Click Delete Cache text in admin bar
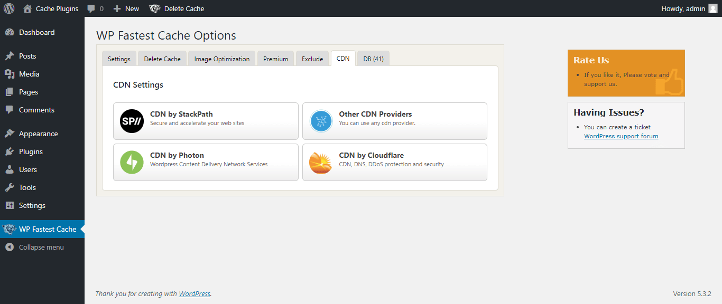Viewport: 722px width, 304px height. [184, 8]
